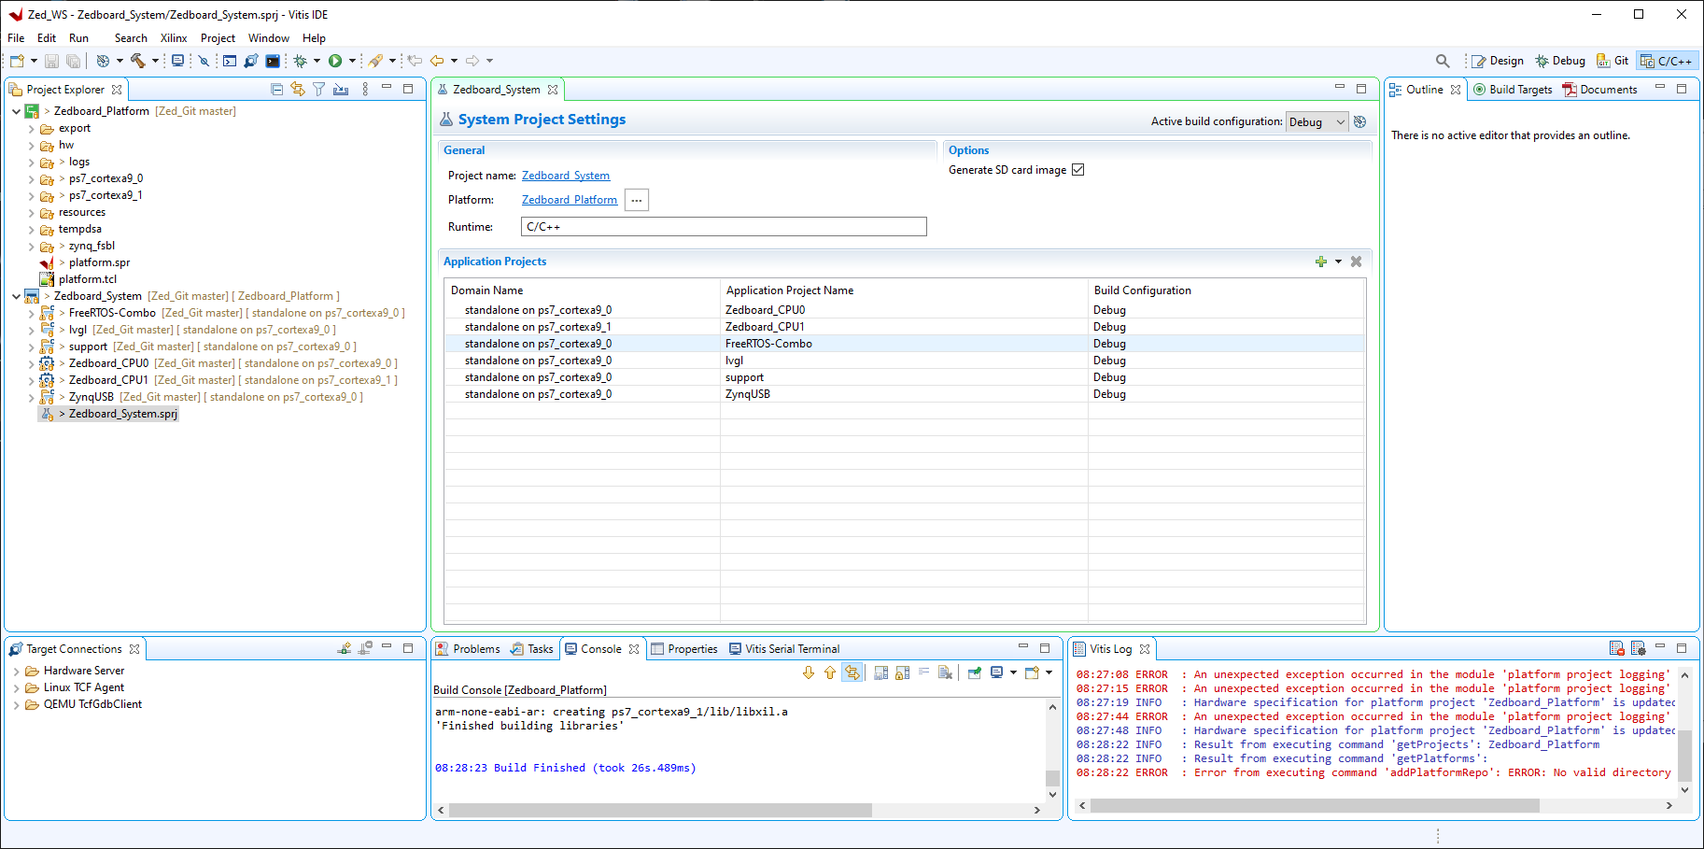Click the console up arrow icon
This screenshot has height=849, width=1704.
point(830,672)
